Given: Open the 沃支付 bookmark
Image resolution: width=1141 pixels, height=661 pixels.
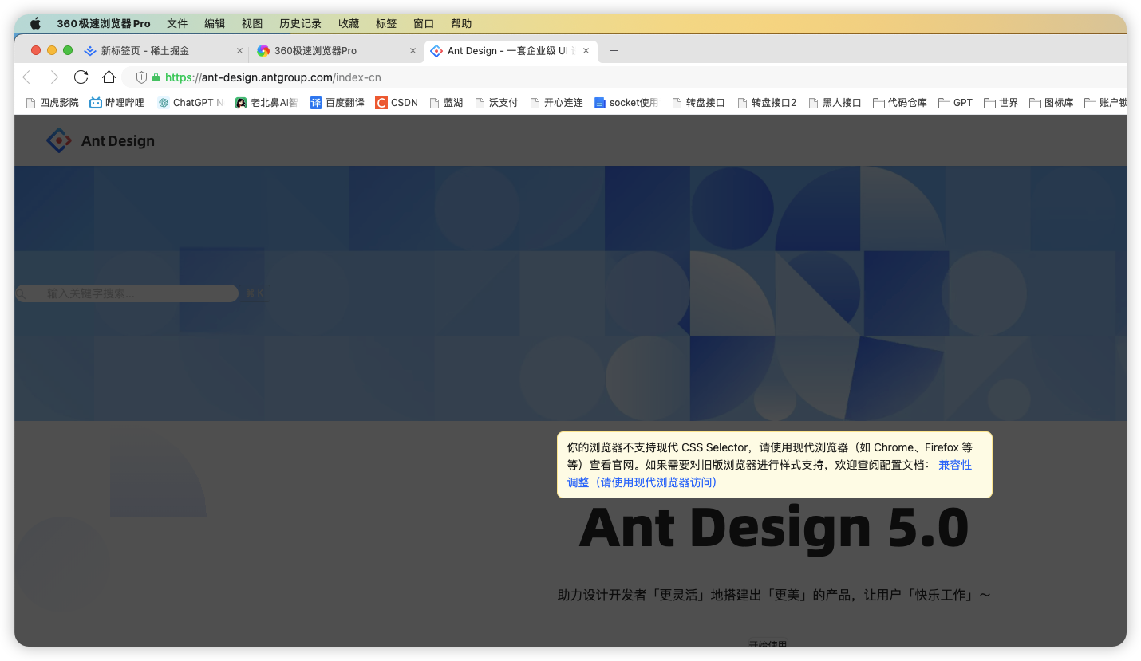Looking at the screenshot, I should [x=496, y=103].
